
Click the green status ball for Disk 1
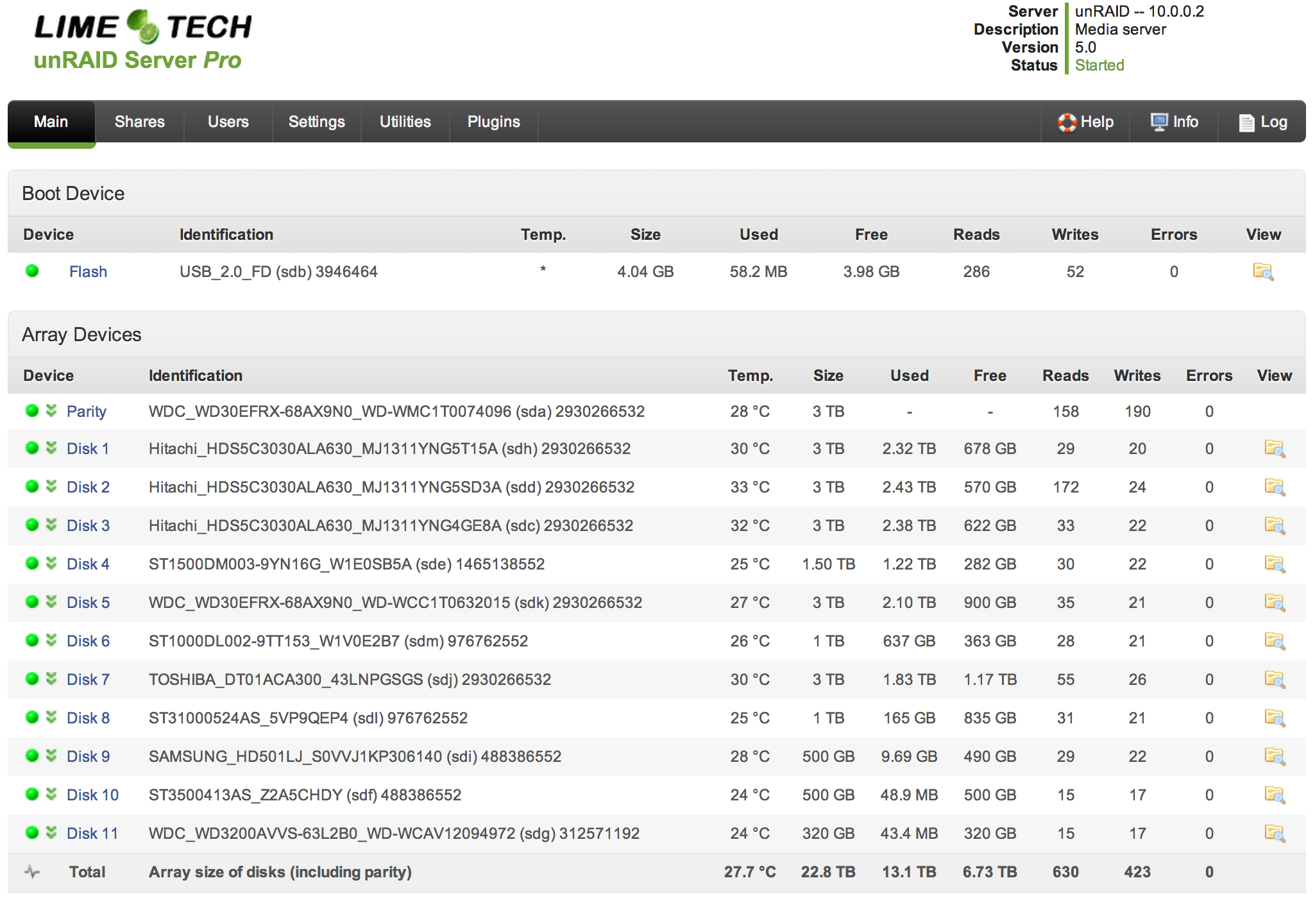click(x=32, y=448)
